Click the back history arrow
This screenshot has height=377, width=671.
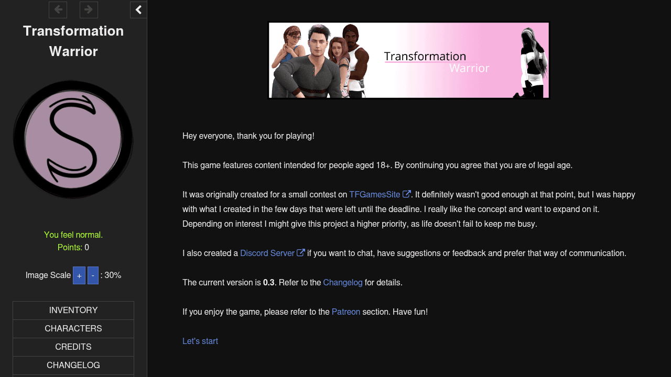point(58,9)
